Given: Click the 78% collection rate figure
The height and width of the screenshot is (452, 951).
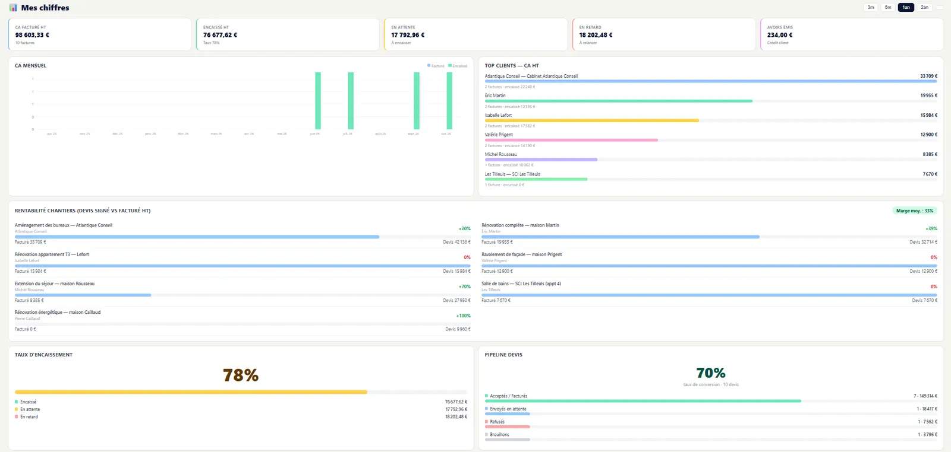Looking at the screenshot, I should [x=241, y=375].
